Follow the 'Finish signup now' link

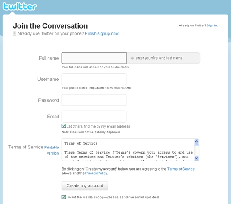point(102,34)
